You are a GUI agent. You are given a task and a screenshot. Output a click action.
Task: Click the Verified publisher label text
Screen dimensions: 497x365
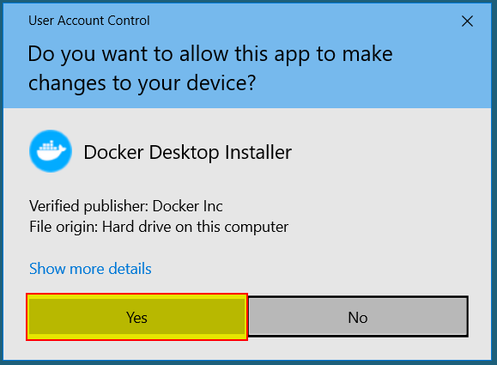(x=89, y=206)
